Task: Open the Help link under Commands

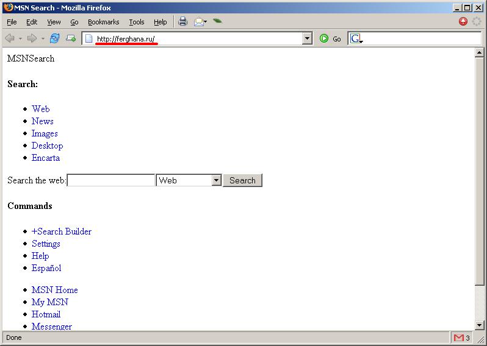Action: [x=40, y=256]
